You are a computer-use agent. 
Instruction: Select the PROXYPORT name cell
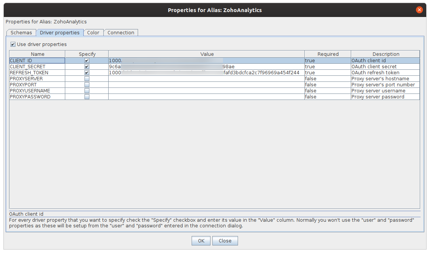(x=37, y=85)
